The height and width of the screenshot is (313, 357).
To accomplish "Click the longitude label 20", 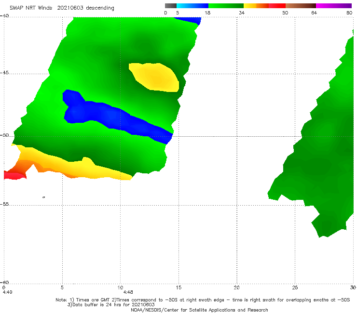I will (x=236, y=287).
